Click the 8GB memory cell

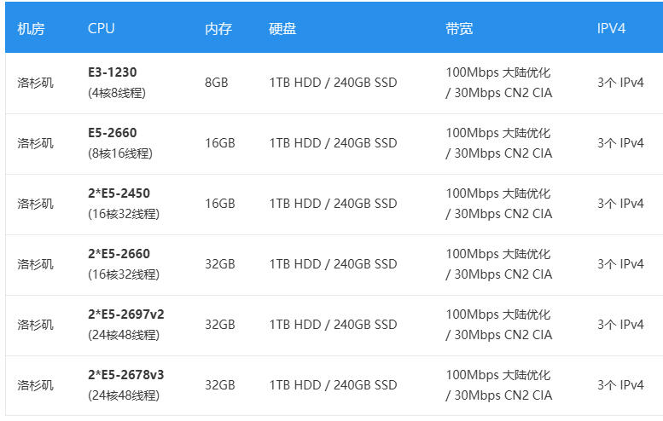(x=217, y=83)
